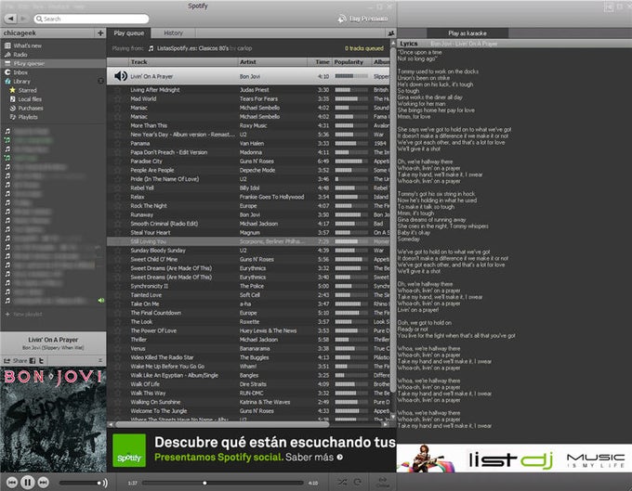This screenshot has height=491, width=632.
Task: Select the track Take On Me
Action: (145, 304)
